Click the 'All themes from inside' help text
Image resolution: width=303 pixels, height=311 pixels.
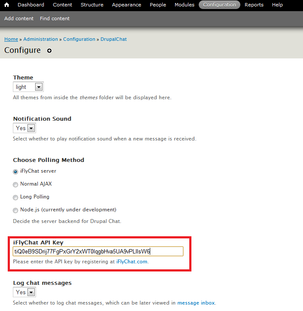(x=92, y=98)
